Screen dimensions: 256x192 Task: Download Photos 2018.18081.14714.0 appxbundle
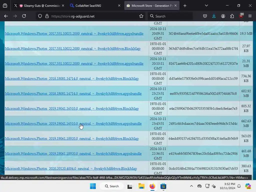click(73, 94)
